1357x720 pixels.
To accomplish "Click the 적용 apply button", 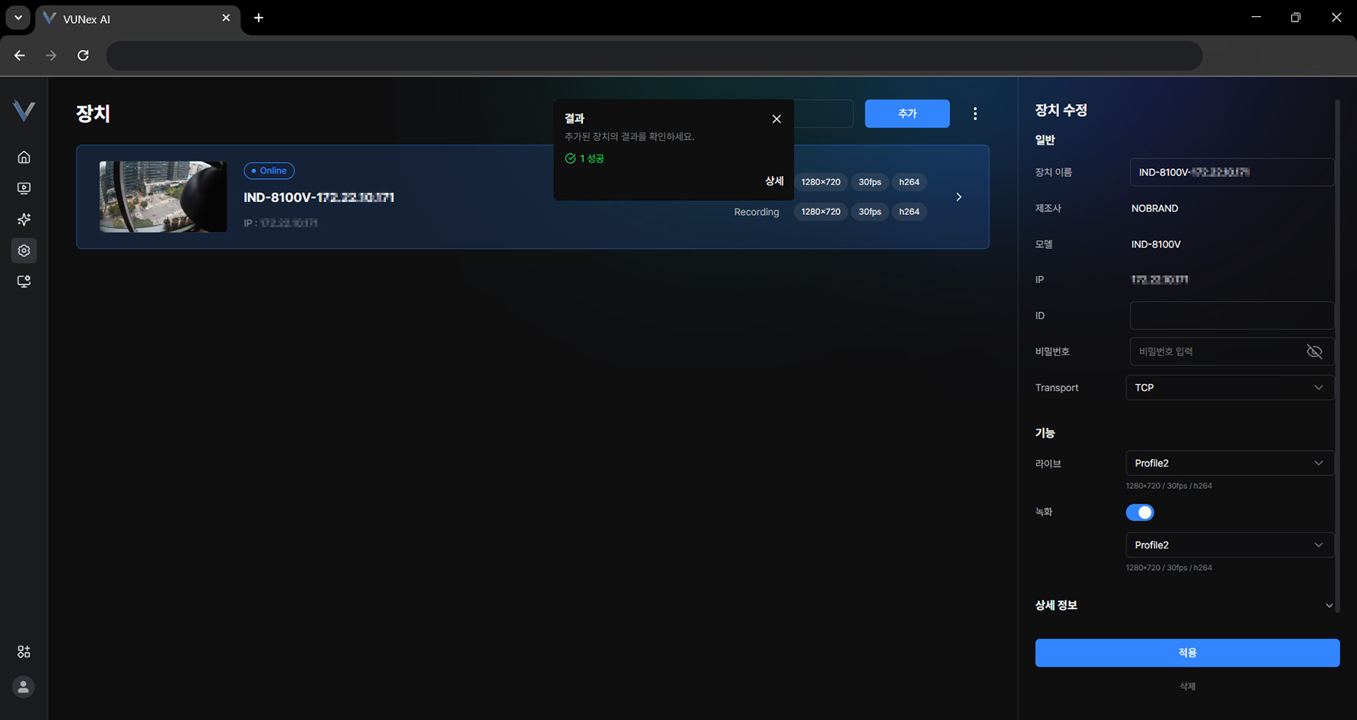I will click(1187, 653).
